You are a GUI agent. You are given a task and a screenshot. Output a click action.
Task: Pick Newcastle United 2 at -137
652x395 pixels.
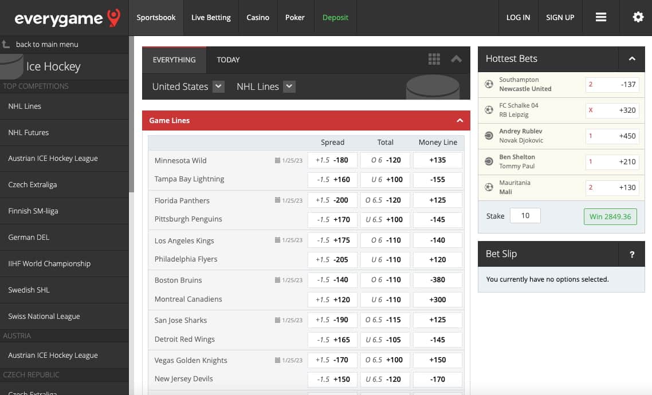(612, 84)
